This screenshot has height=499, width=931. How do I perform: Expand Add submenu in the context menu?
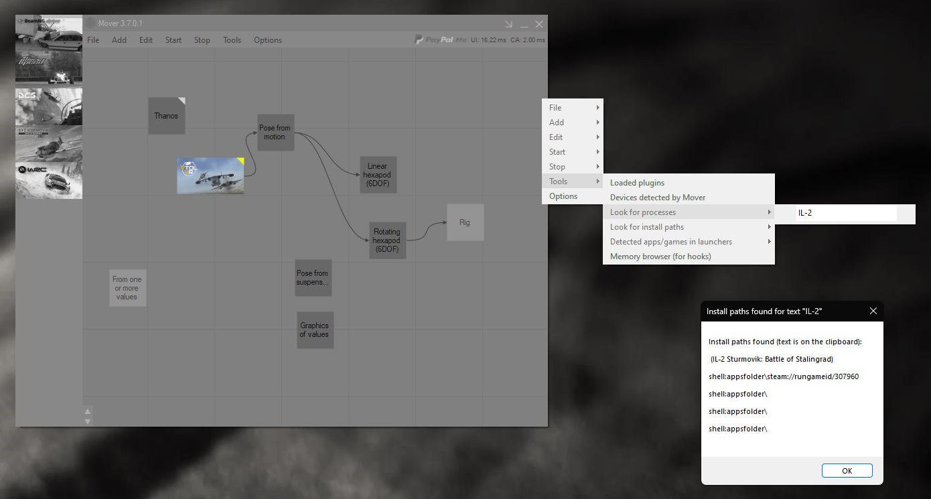(x=573, y=123)
